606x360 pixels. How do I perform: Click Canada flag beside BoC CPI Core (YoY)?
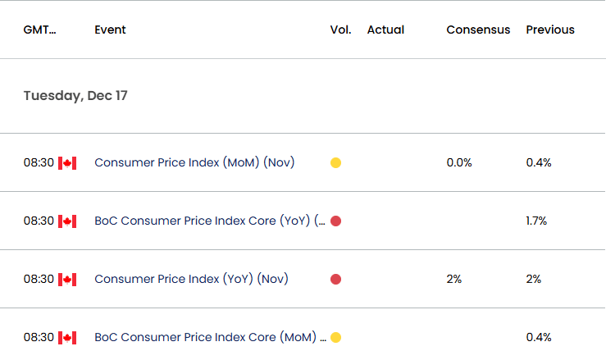67,221
